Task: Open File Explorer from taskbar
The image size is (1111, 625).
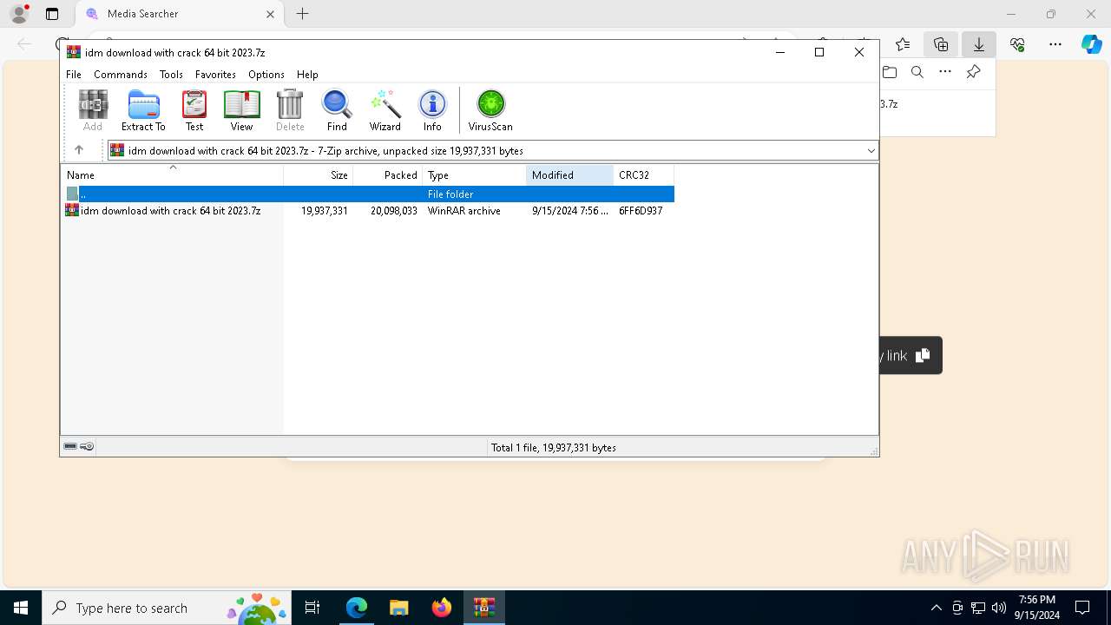Action: tap(398, 608)
